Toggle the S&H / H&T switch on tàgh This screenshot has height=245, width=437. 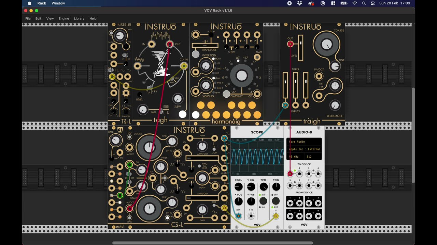point(172,79)
